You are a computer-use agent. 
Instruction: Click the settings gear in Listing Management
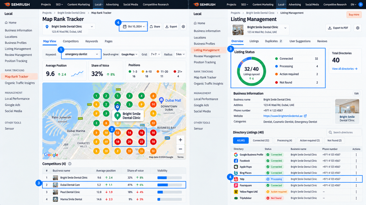tap(357, 28)
